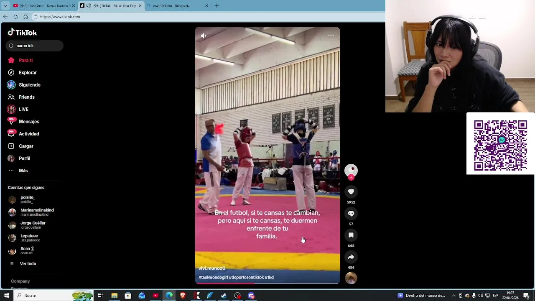Screen dimensions: 535x301
Task: Open YouTube app on taskbar
Action: (155, 296)
